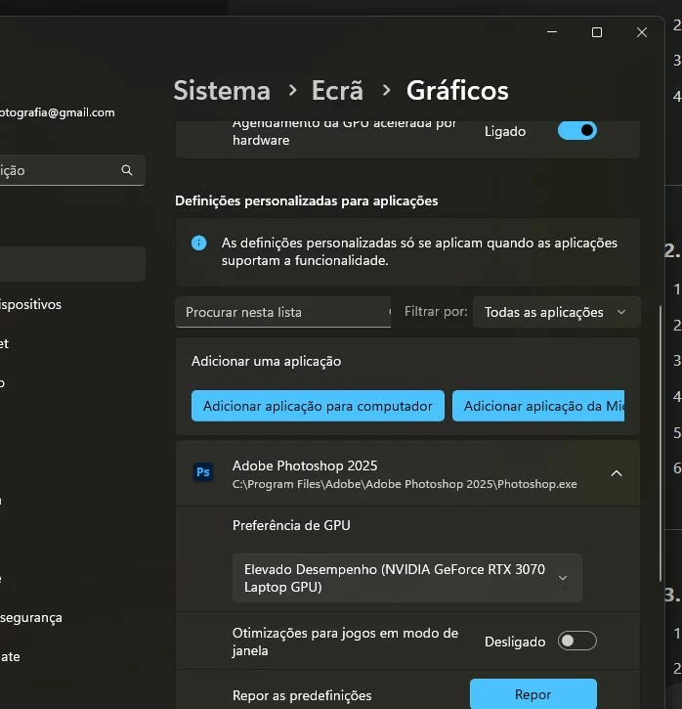Enable windowed games optimizations toggle
Image resolution: width=682 pixels, height=709 pixels.
[x=577, y=642]
